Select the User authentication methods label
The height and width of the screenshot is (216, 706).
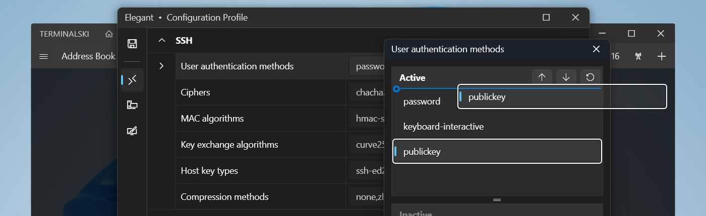(x=237, y=66)
